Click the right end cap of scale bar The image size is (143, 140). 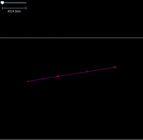(26, 8)
